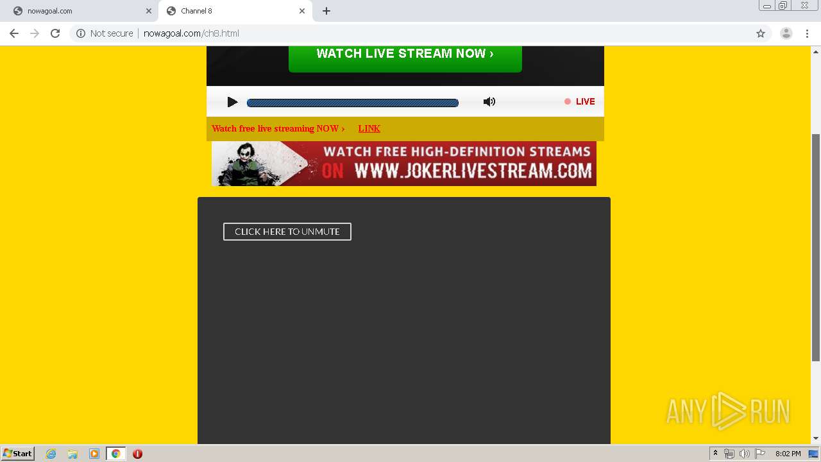This screenshot has width=821, height=462.
Task: Open the Windows Start menu
Action: click(x=18, y=454)
